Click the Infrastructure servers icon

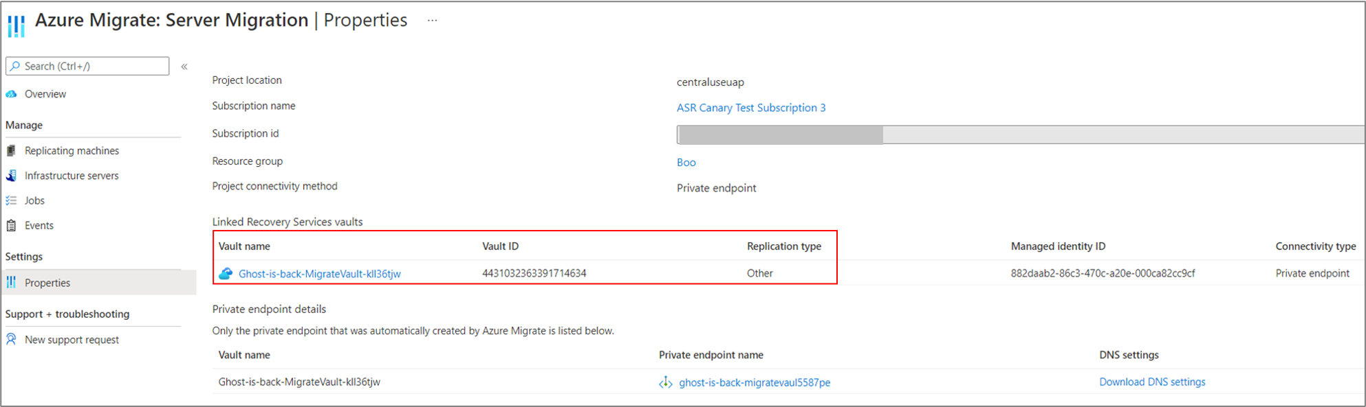[x=12, y=176]
